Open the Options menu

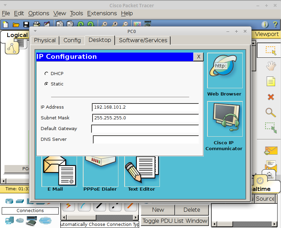(x=39, y=13)
